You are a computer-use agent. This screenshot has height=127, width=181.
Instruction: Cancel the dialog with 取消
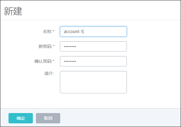click(48, 118)
